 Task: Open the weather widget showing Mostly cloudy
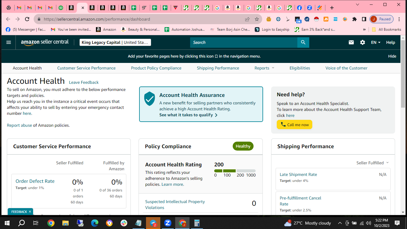[308, 223]
